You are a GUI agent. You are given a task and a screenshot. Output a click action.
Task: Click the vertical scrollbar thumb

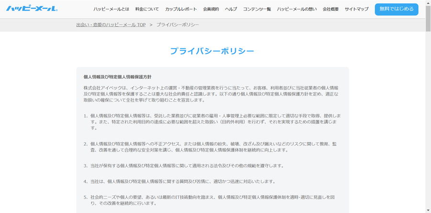pyautogui.click(x=428, y=18)
